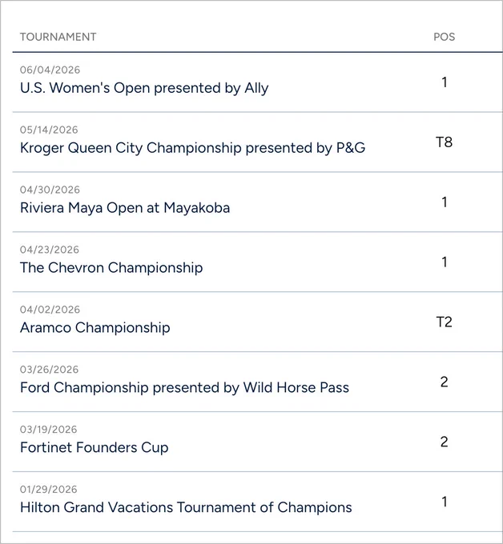Open Ford Championship presented by Wild Horse Pass

click(184, 387)
